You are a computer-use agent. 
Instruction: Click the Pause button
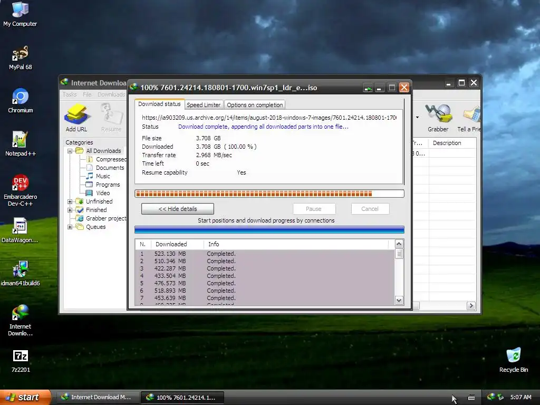click(x=314, y=209)
